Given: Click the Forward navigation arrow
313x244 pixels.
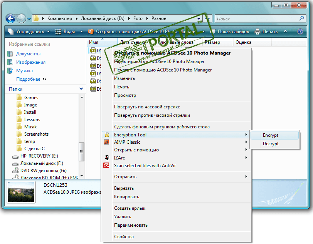Looking at the screenshot, I should (x=21, y=19).
